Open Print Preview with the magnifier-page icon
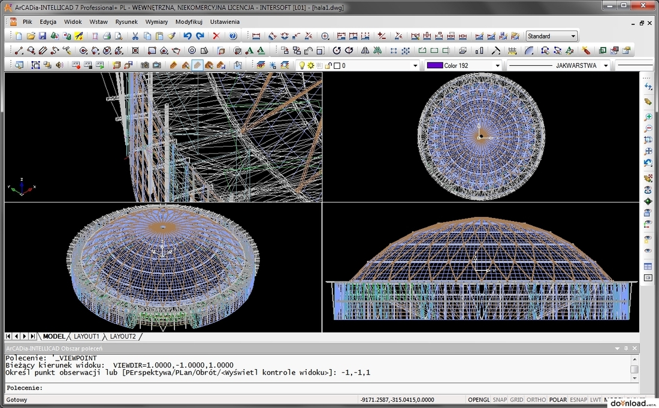Viewport: 659px width, 408px height. tap(119, 36)
